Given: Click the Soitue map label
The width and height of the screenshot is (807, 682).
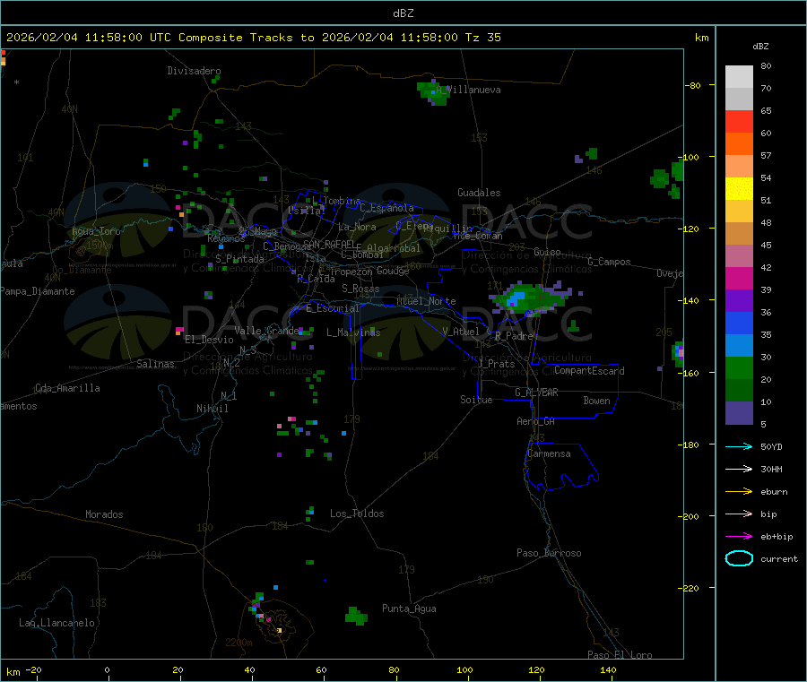Looking at the screenshot, I should [x=476, y=400].
